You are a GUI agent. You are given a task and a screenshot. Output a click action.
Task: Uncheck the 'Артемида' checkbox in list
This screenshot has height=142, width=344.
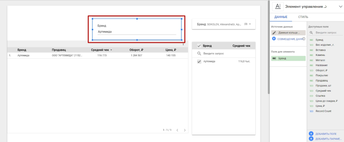tap(199, 61)
